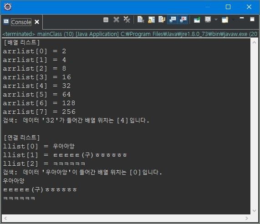Click the '[배열 리스트]' header line
Image resolution: width=260 pixels, height=224 pixels.
(21, 42)
